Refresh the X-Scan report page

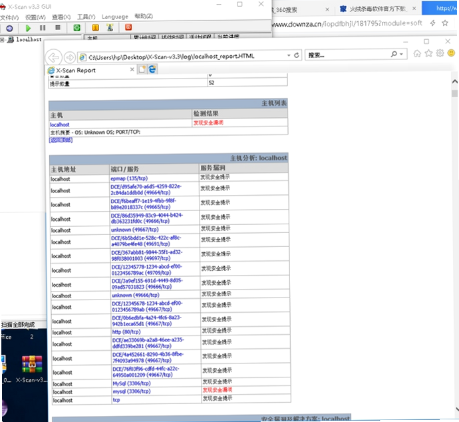297,55
